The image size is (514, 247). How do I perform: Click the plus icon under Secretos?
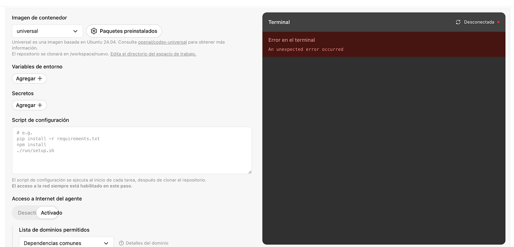pyautogui.click(x=40, y=105)
